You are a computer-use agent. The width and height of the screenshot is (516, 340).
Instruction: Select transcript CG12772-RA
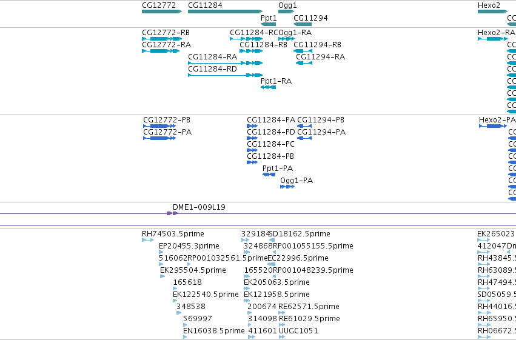pos(161,51)
